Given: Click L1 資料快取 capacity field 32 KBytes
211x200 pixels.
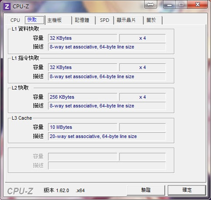Looking at the screenshot, I should [x=83, y=38].
